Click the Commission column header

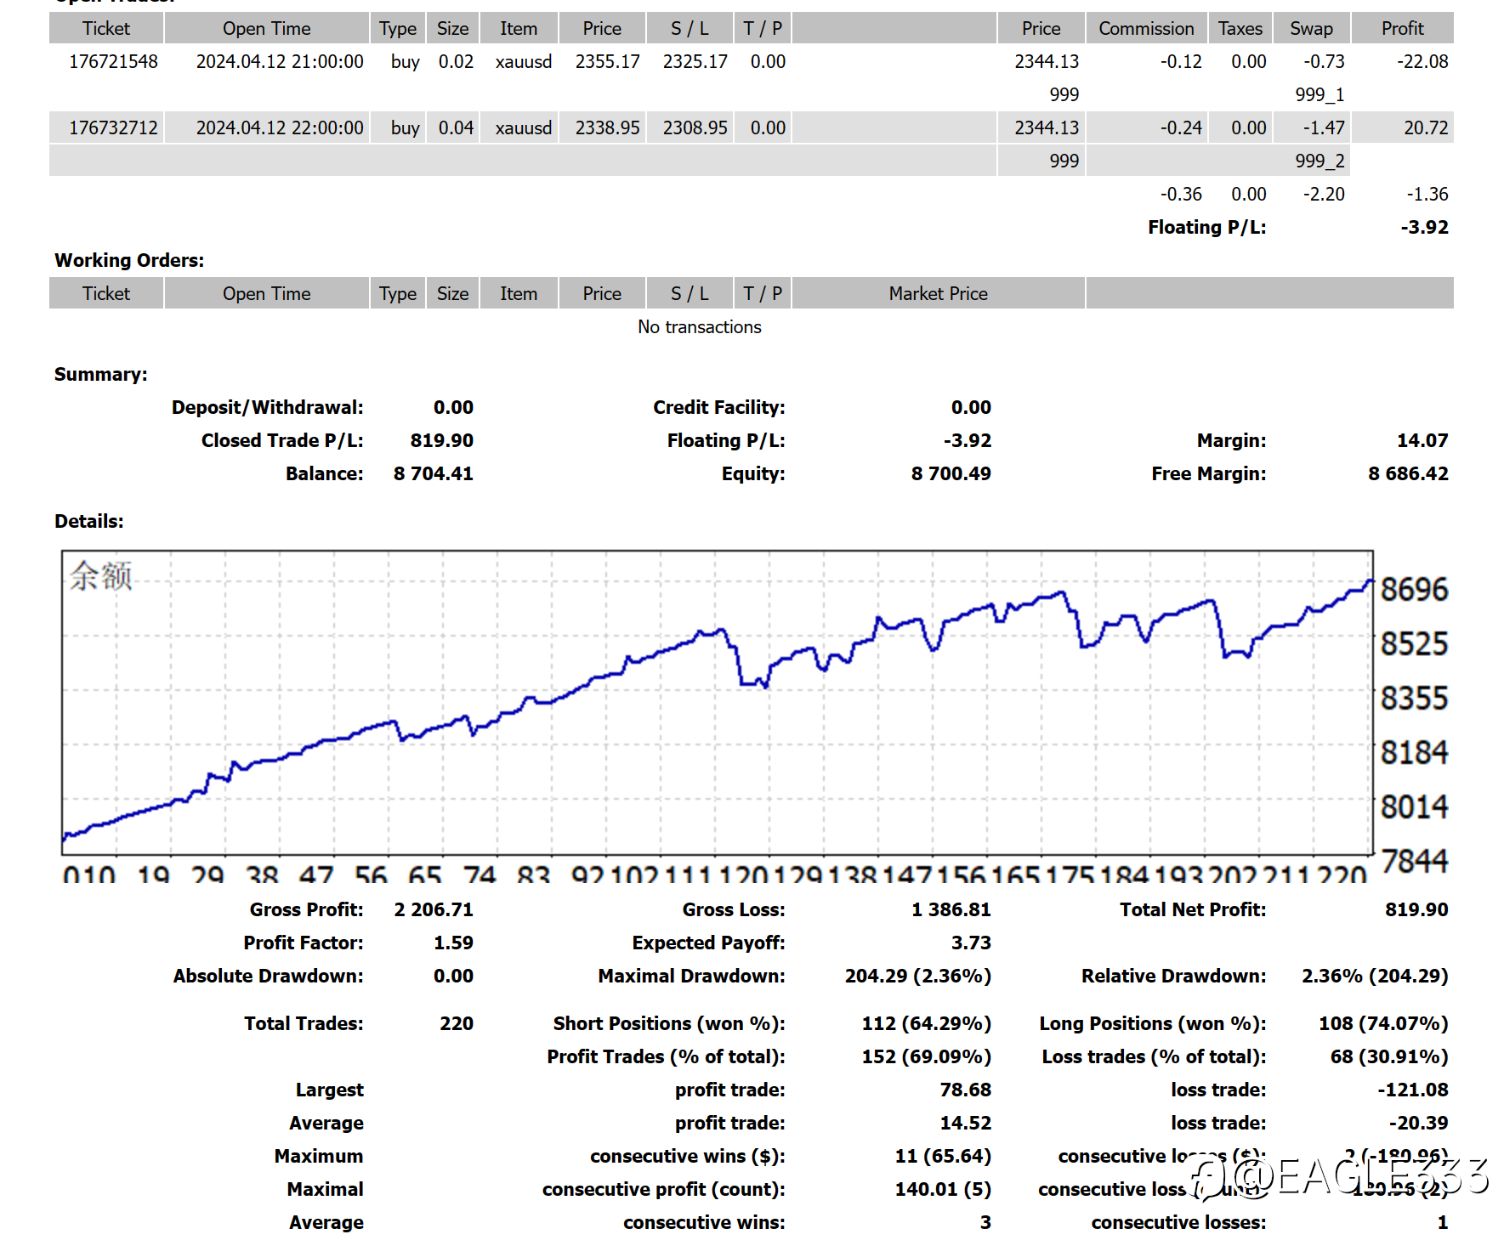point(1146,28)
